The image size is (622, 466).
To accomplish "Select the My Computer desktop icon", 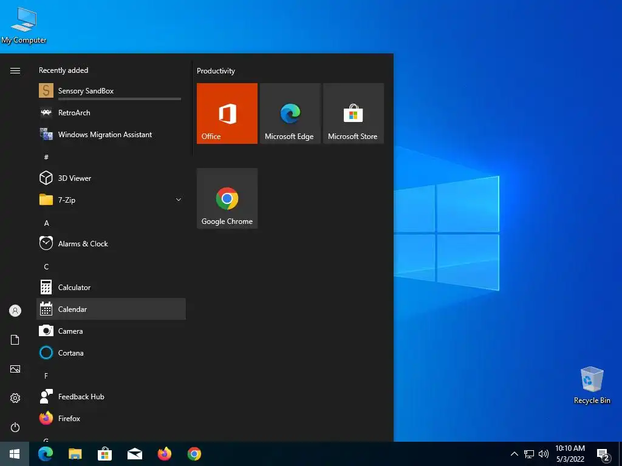I will tap(24, 25).
